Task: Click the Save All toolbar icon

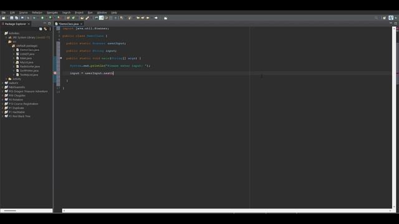Action: tap(17, 18)
